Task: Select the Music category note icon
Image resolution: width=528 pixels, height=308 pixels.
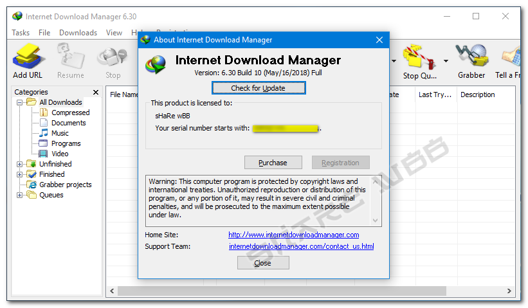Action: [x=44, y=133]
